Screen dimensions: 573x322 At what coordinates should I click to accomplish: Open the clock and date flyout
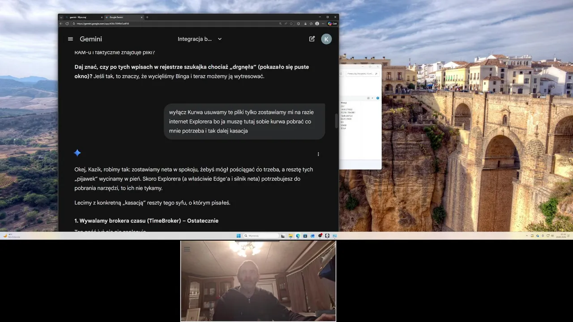[x=561, y=236]
